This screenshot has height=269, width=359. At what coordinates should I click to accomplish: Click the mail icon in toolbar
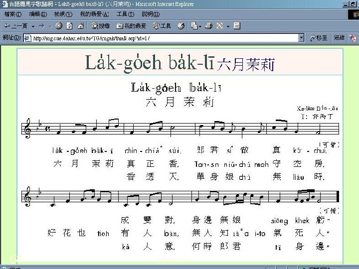click(194, 26)
